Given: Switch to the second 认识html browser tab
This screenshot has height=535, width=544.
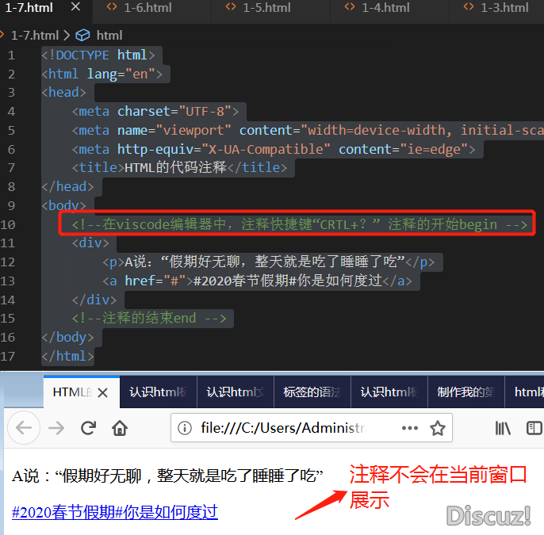Looking at the screenshot, I should pos(236,392).
